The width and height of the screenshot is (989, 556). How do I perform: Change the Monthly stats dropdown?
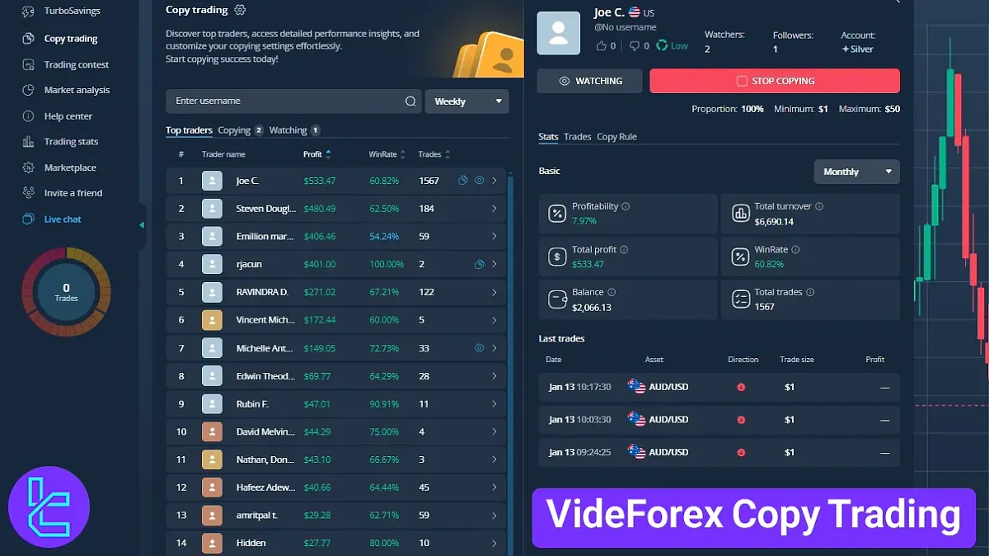[x=856, y=172]
